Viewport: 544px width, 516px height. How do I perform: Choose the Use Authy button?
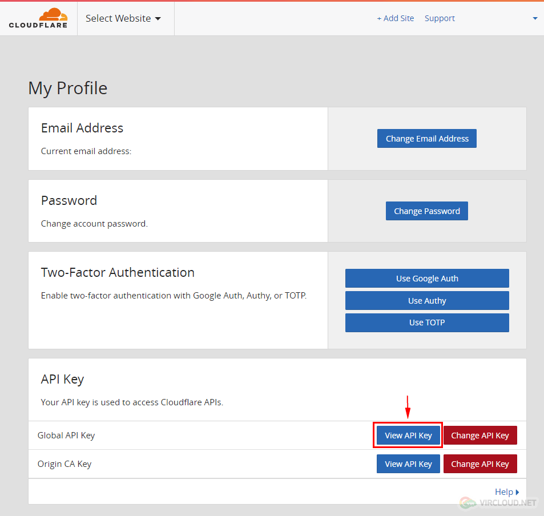[427, 300]
